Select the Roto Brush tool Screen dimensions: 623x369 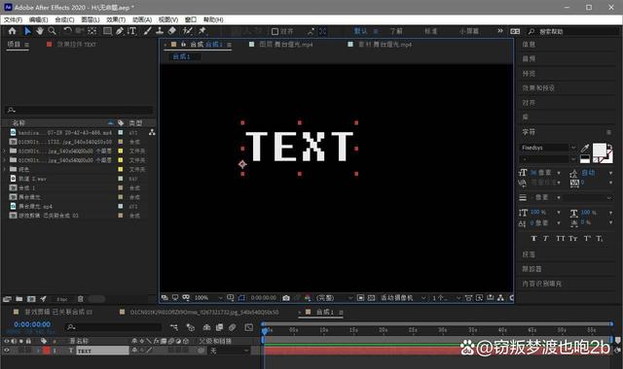[x=188, y=31]
